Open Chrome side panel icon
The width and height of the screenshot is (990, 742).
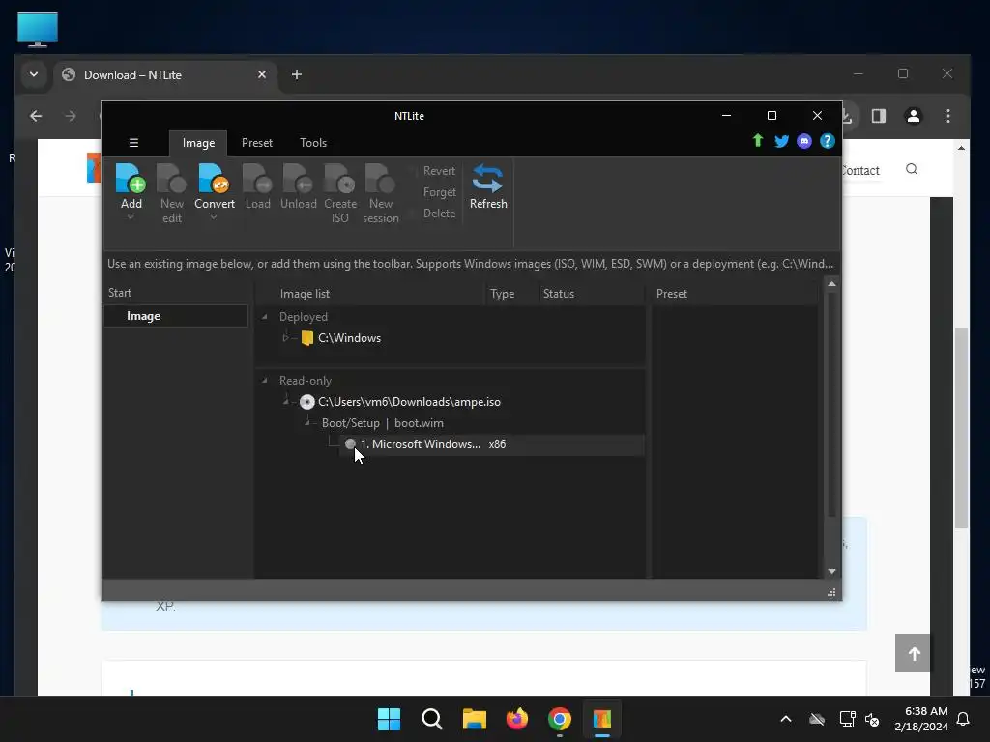coord(878,116)
